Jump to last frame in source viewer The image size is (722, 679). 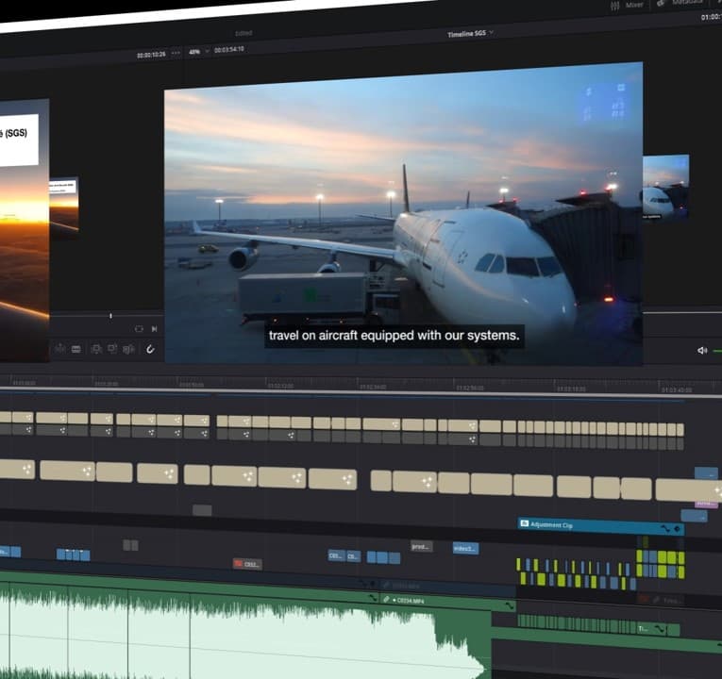click(154, 328)
